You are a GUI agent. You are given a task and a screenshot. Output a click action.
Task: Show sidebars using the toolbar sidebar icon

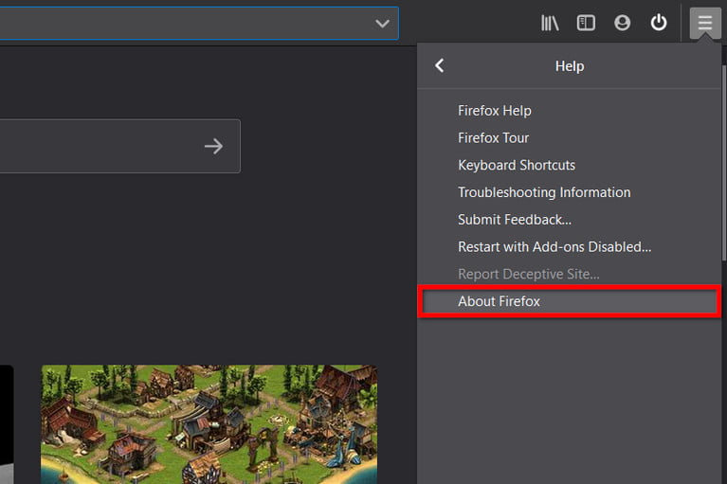pos(586,23)
